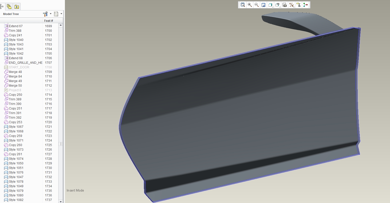This screenshot has height=203, width=390.
Task: Select the Extend 68 feature icon
Action: (x=6, y=58)
